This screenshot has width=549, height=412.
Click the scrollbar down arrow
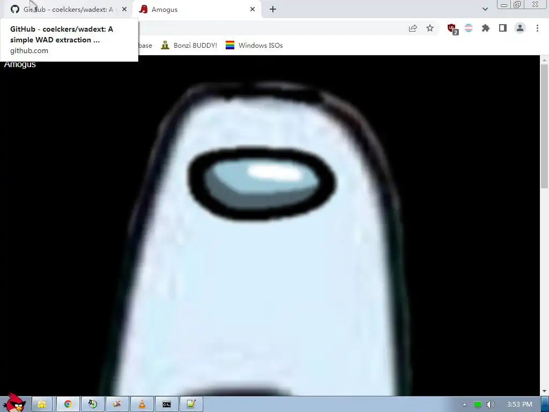tap(545, 391)
